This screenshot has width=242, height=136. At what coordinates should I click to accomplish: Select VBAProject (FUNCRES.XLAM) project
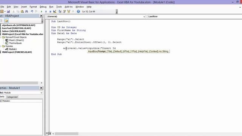click(x=17, y=52)
